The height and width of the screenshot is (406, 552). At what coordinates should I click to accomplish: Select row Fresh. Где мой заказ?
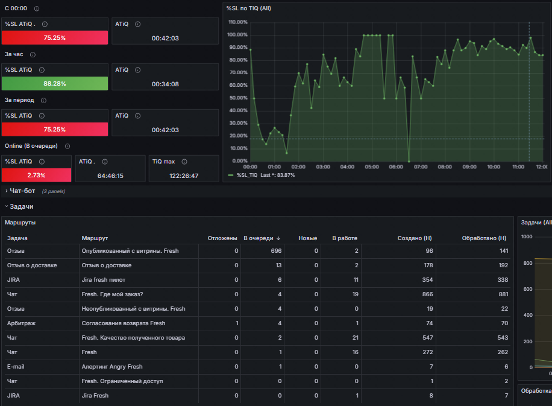(x=258, y=294)
